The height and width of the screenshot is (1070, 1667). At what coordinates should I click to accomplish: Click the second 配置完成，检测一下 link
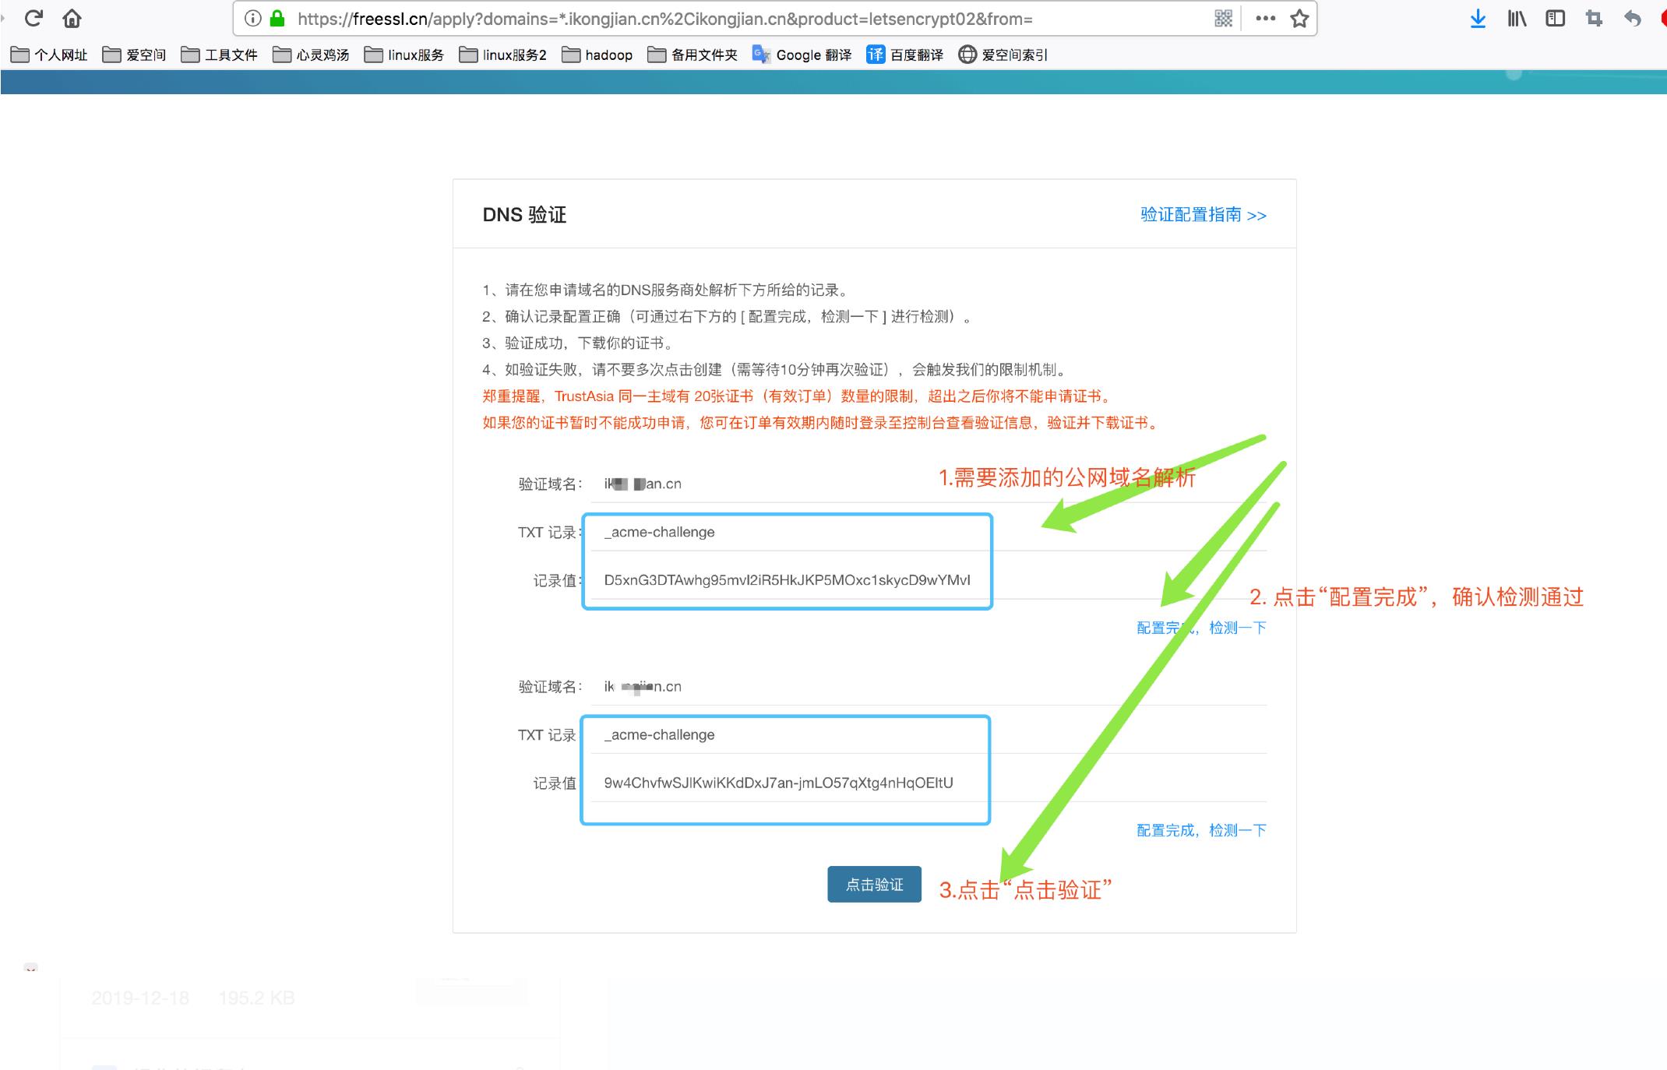(1201, 830)
